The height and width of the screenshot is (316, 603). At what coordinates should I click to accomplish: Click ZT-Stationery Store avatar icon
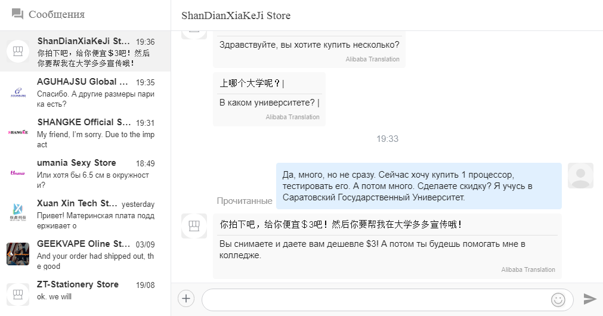click(18, 295)
